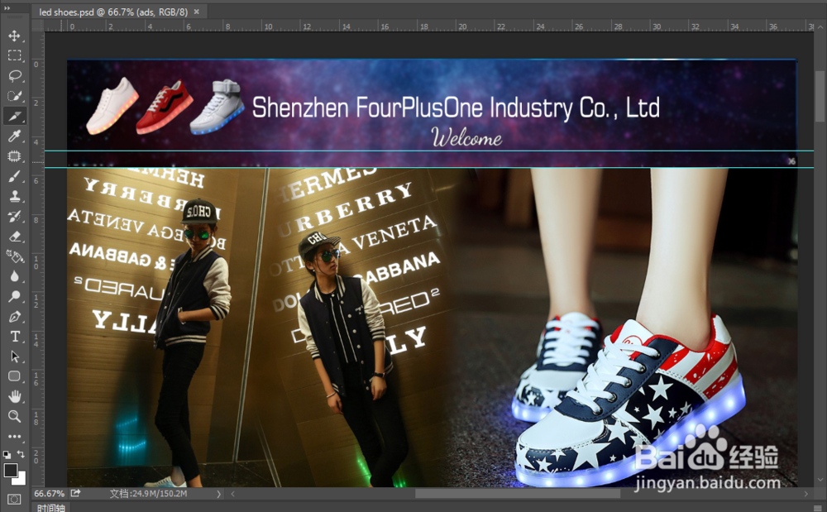
Task: Select the Eraser tool
Action: 14,237
